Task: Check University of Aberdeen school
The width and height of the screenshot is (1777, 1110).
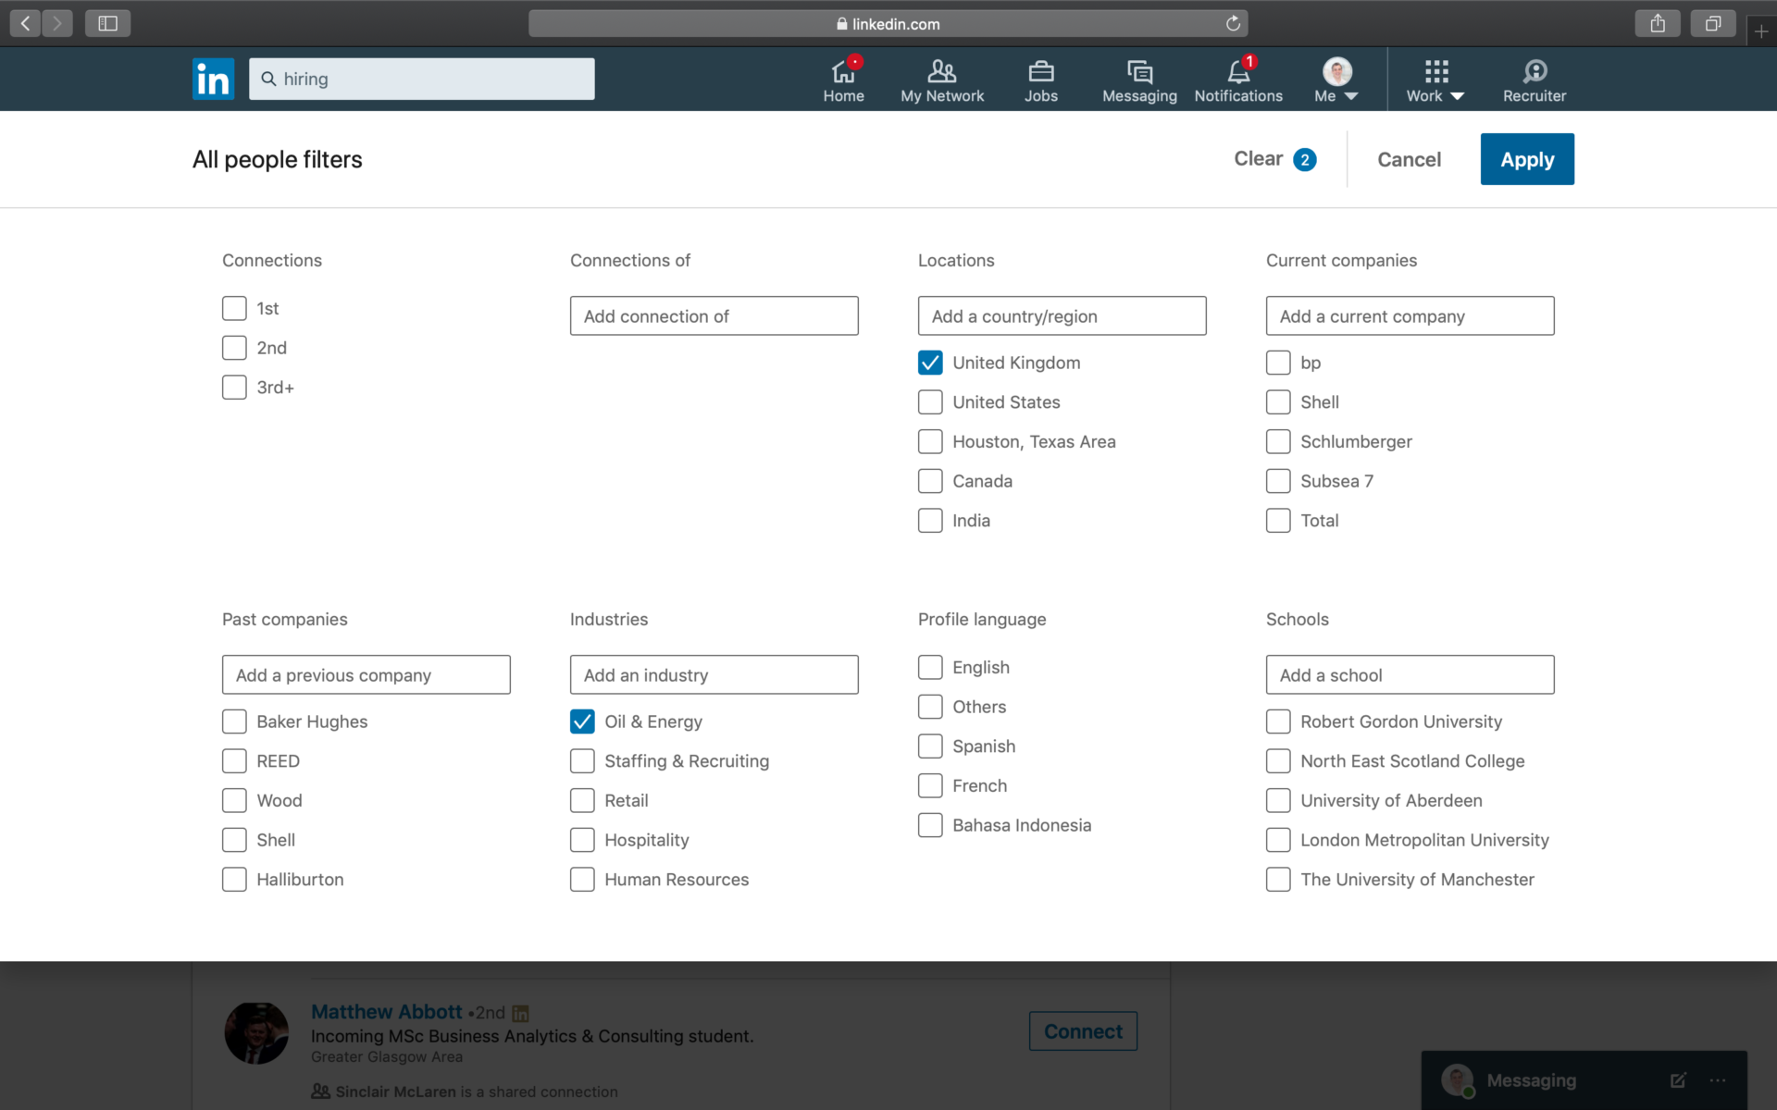Action: point(1278,800)
